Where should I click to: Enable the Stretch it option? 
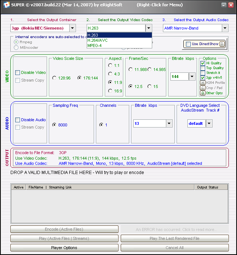pyautogui.click(x=203, y=73)
